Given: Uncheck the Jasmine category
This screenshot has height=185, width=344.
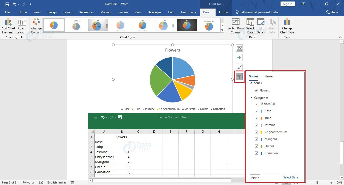Looking at the screenshot, I should click(x=257, y=125).
